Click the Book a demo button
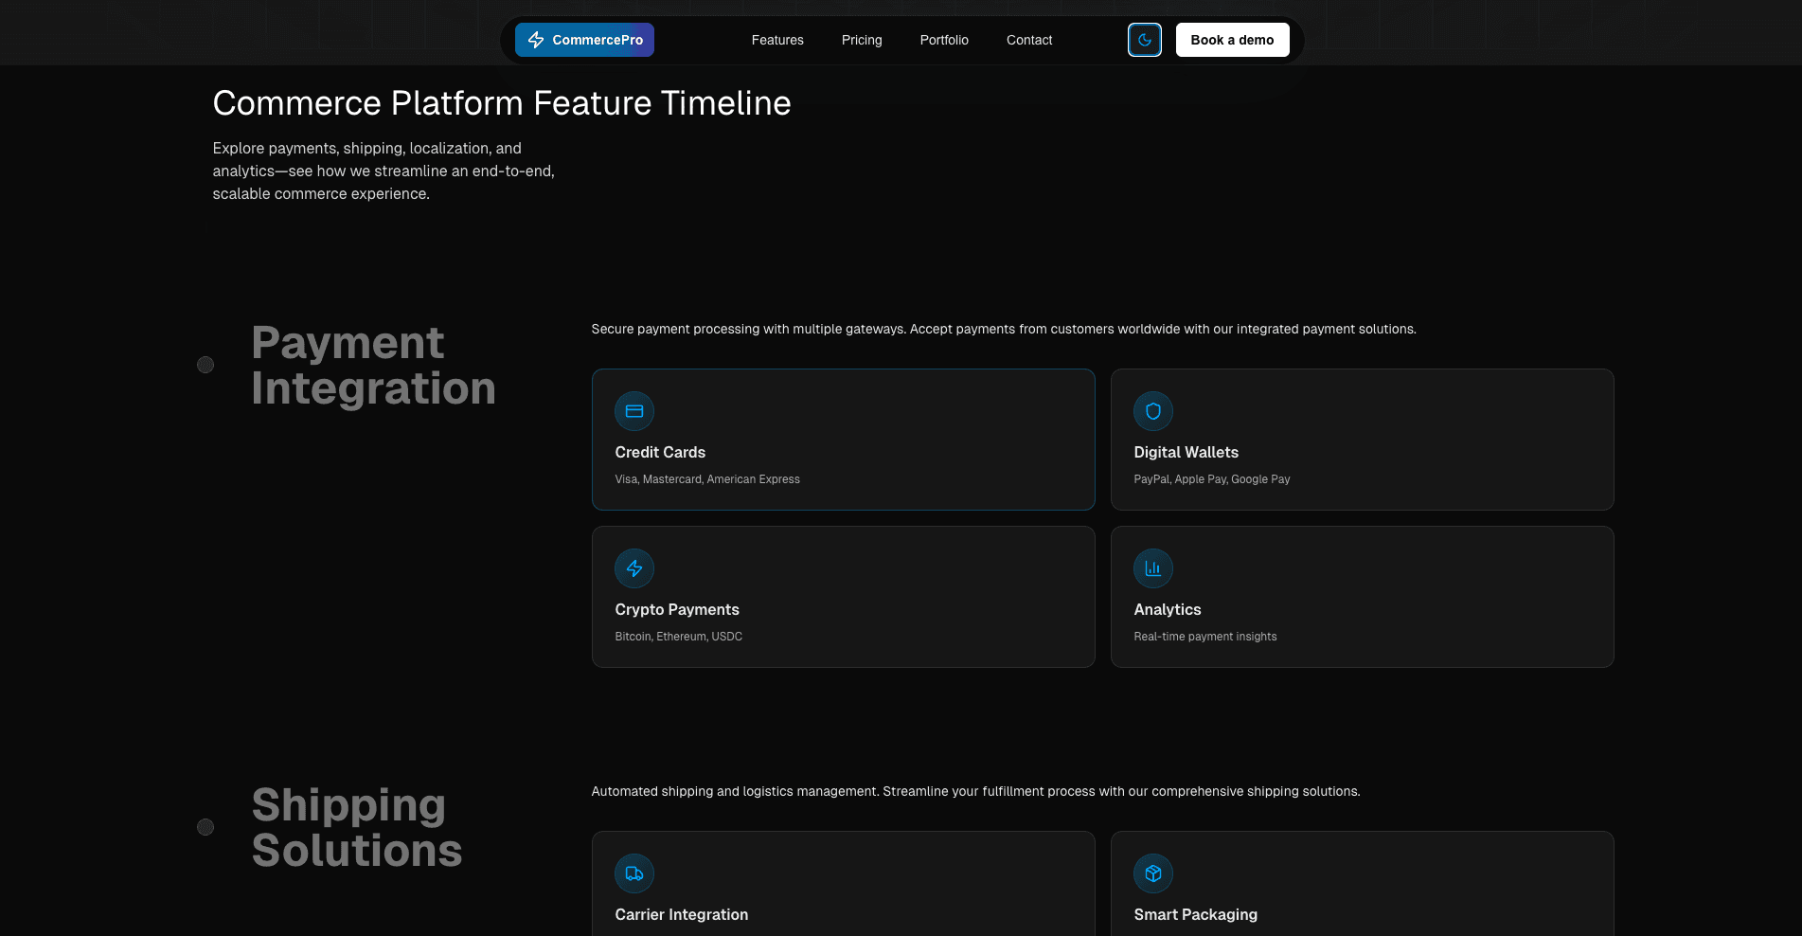This screenshot has width=1802, height=936. (1232, 40)
